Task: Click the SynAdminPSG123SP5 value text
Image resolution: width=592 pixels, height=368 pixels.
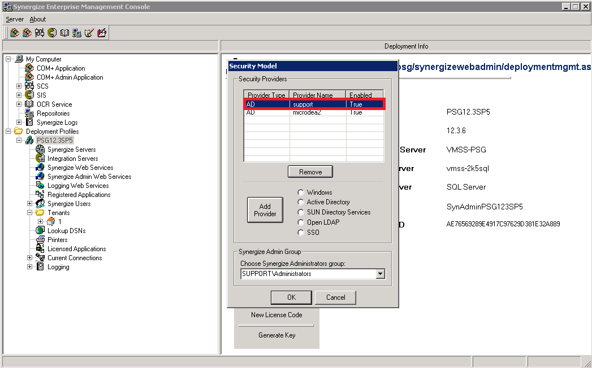Action: (x=485, y=207)
